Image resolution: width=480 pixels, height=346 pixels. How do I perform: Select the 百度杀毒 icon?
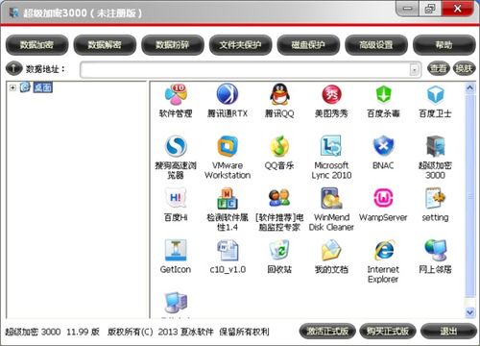383,95
